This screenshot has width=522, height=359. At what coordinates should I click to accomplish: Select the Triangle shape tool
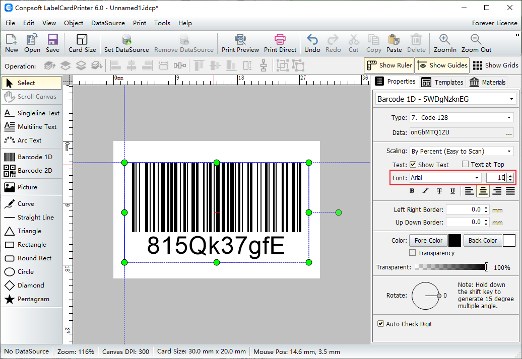[32, 231]
